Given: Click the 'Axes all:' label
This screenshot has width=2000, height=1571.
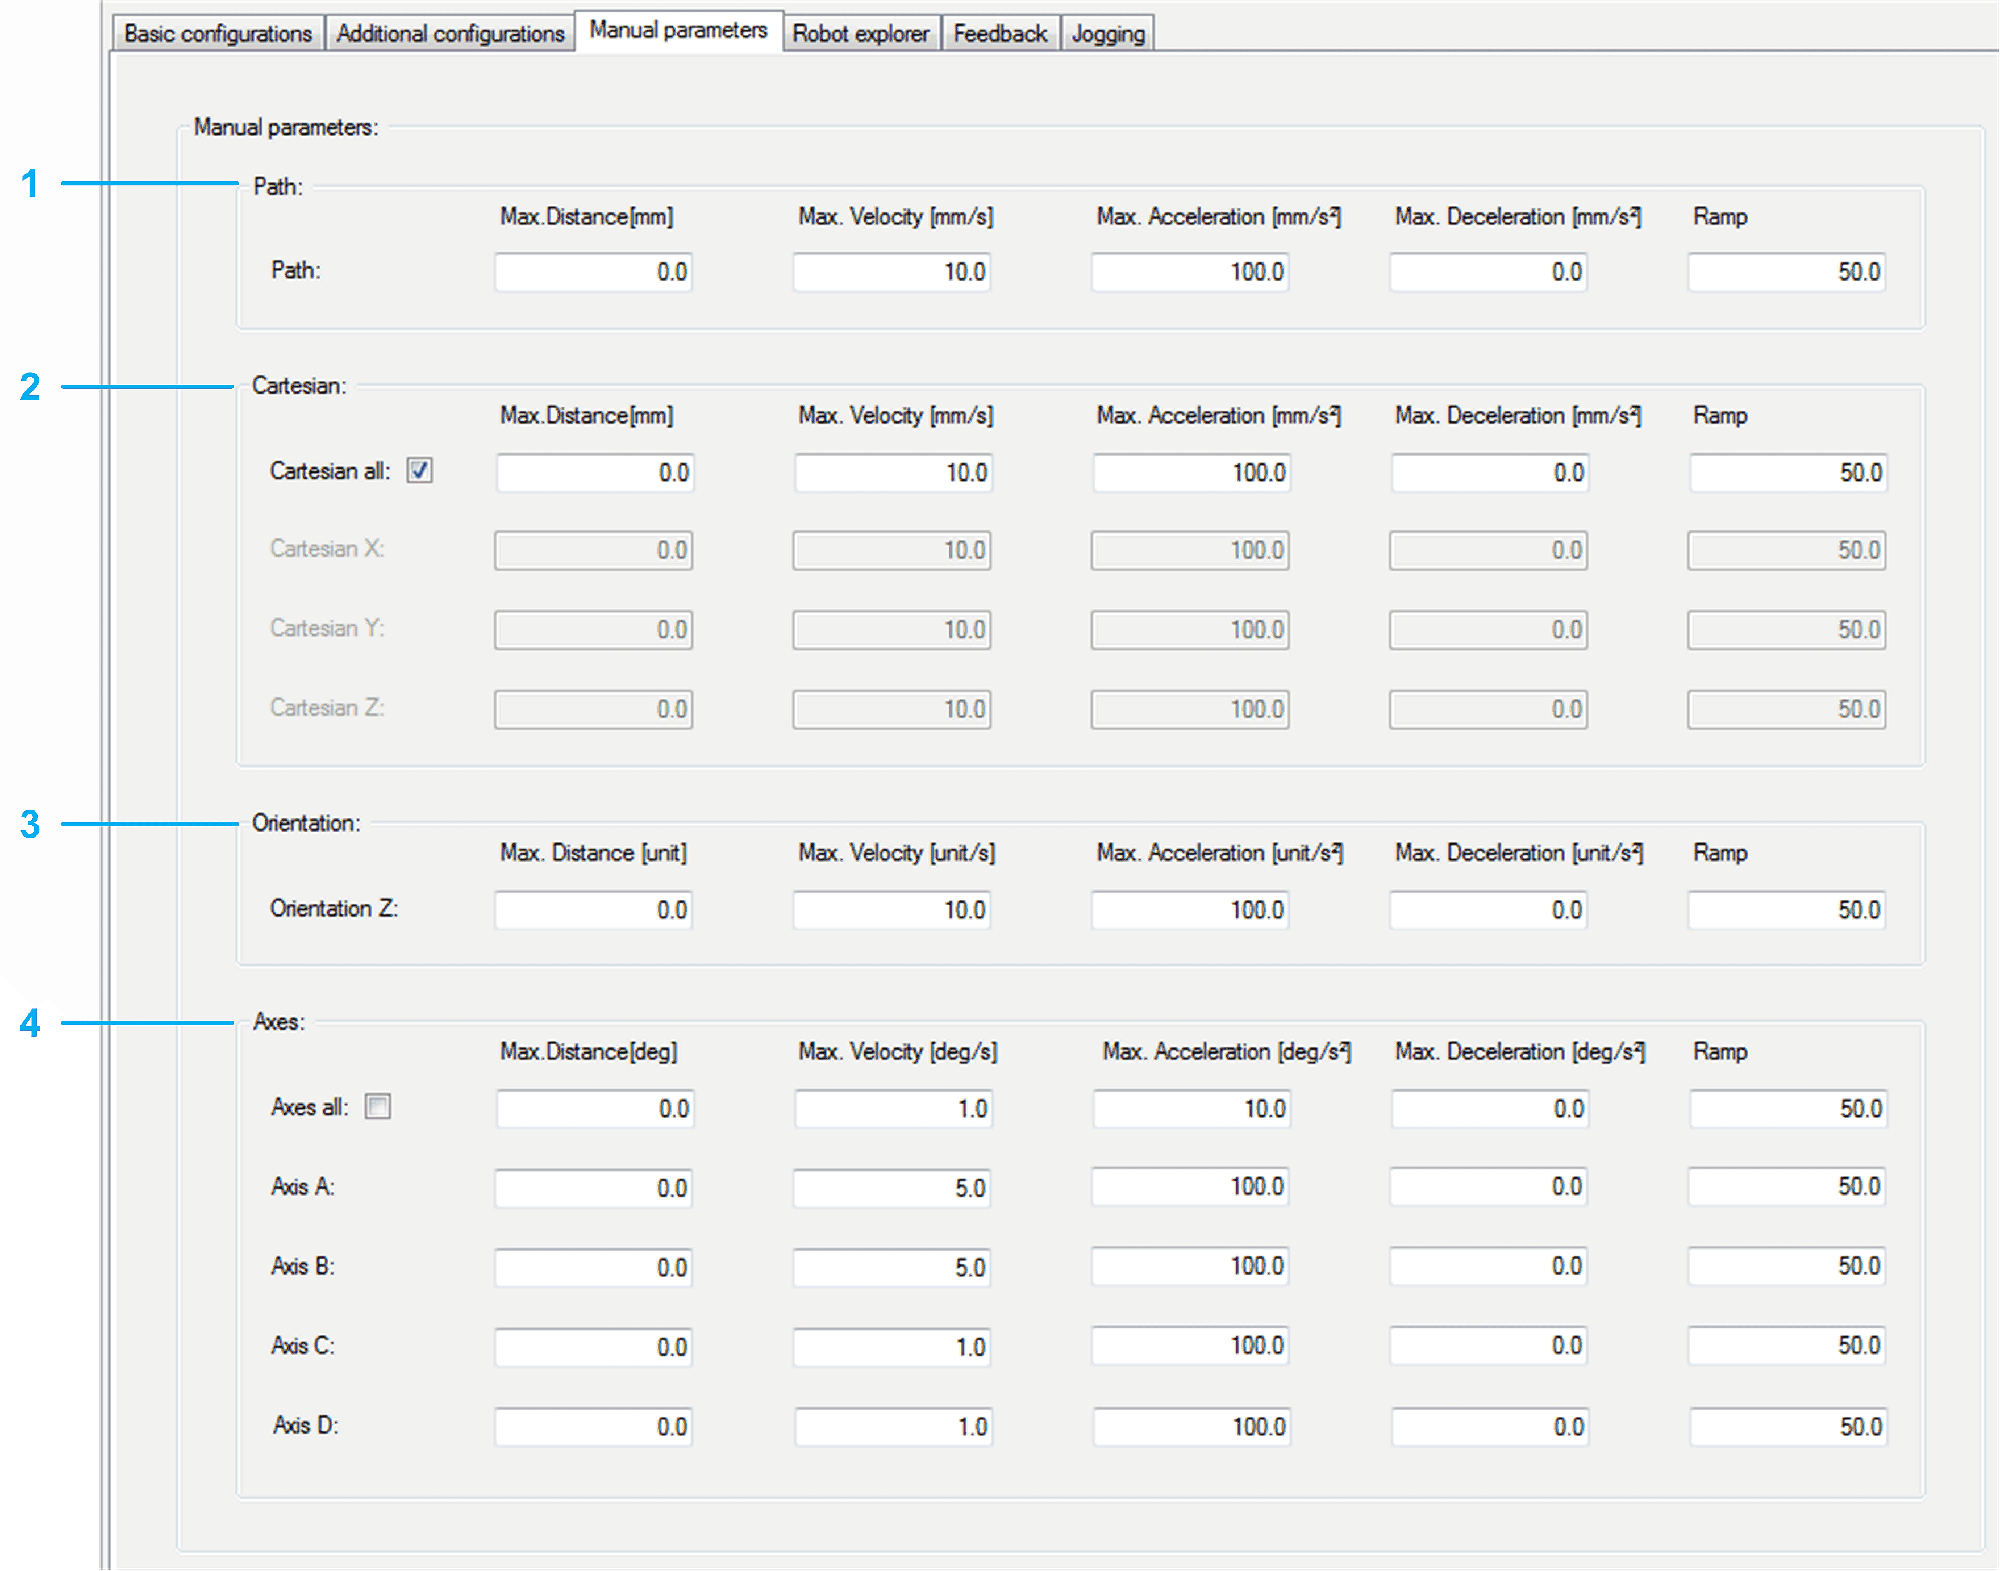Looking at the screenshot, I should (309, 1106).
